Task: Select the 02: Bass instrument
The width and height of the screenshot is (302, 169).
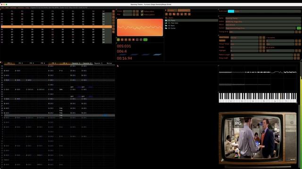Action: (192, 26)
